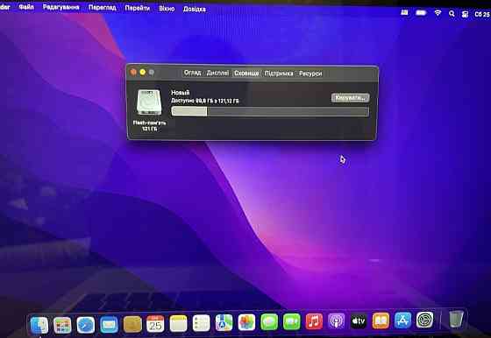Open System Preferences from the Dock
The width and height of the screenshot is (491, 338).
[x=425, y=320]
